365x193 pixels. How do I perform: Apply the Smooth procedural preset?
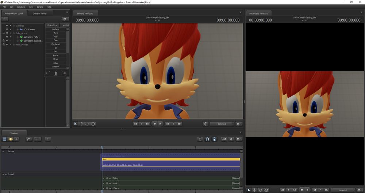[x=55, y=67]
